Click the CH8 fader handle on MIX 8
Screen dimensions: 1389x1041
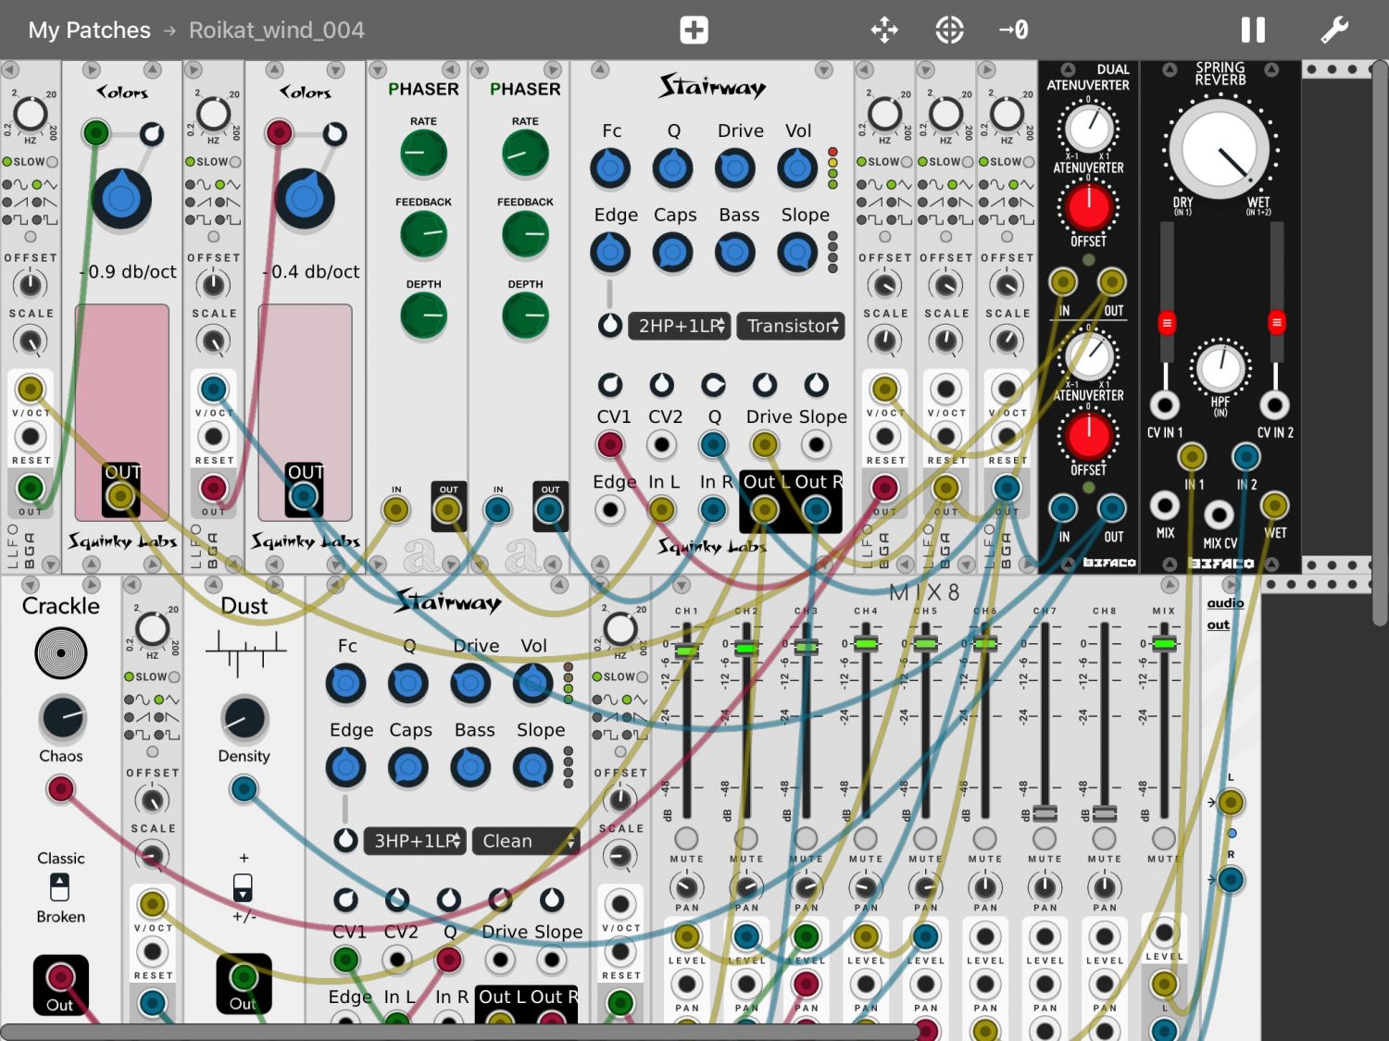point(1104,813)
